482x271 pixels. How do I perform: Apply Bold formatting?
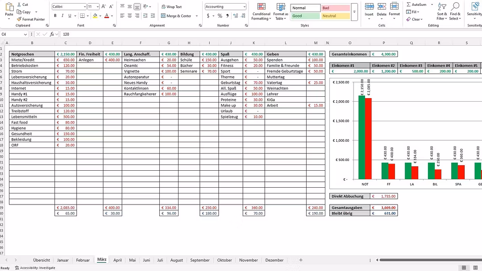click(x=55, y=16)
